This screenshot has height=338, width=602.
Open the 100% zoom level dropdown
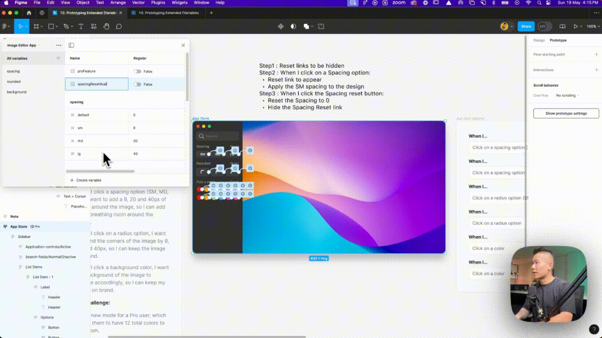[592, 27]
